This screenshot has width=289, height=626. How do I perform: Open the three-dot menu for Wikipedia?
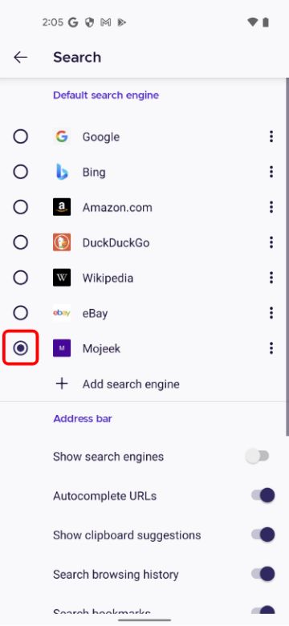click(x=271, y=278)
